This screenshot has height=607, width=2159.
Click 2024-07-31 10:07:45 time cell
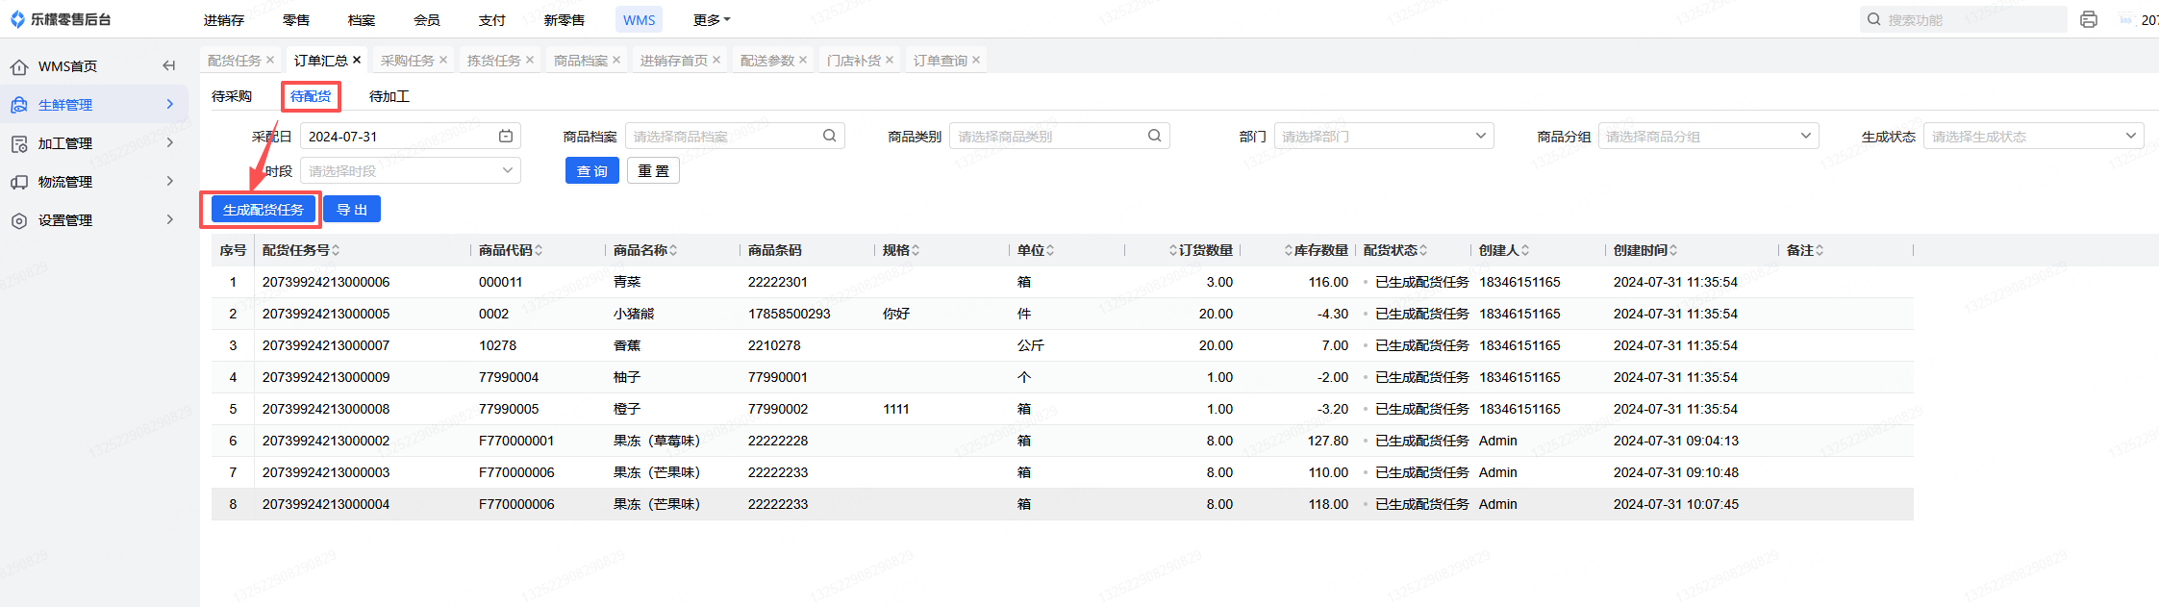point(1676,504)
